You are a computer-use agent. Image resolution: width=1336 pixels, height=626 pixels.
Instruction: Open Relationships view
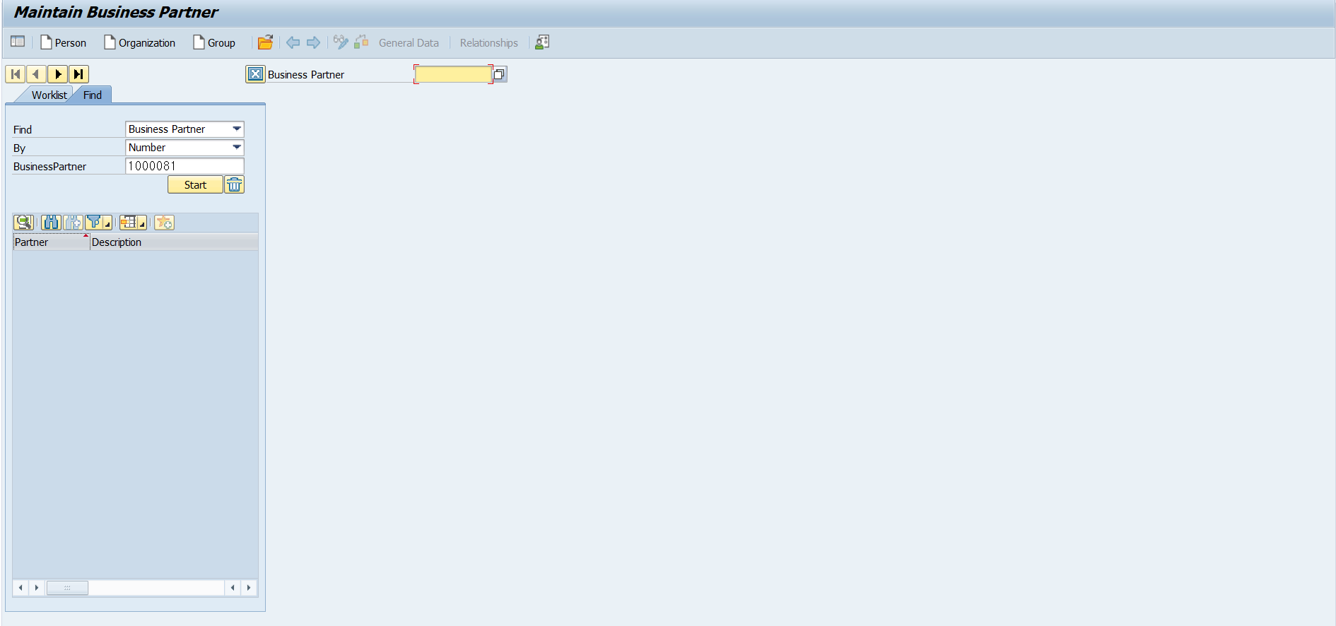(x=489, y=42)
